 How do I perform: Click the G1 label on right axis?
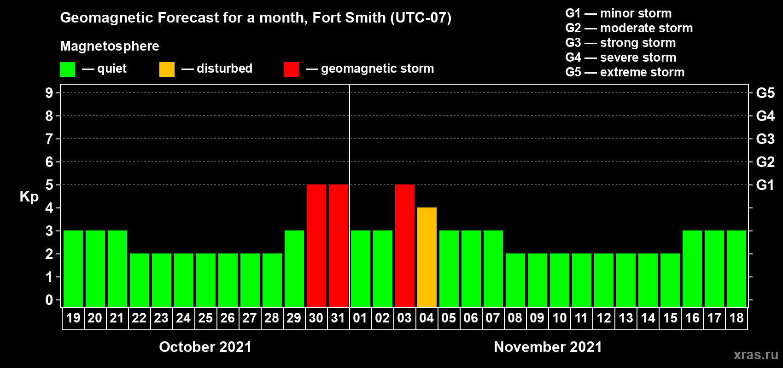pyautogui.click(x=765, y=185)
